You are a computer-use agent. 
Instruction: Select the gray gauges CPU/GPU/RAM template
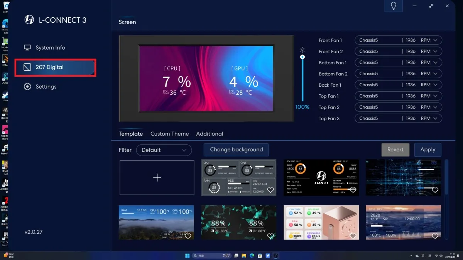(x=239, y=178)
